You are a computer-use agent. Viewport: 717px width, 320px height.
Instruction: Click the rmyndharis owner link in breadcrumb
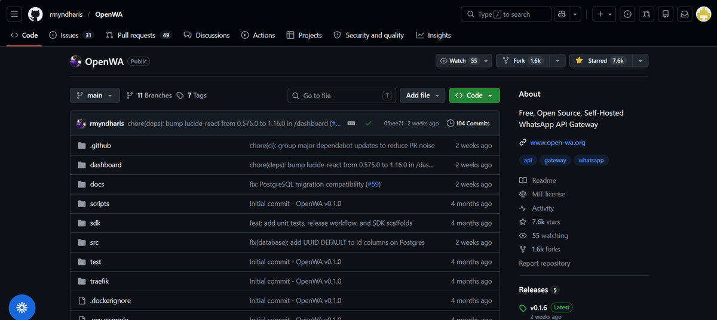66,14
